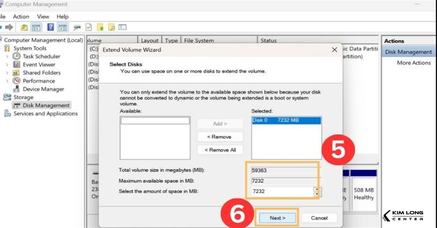
Task: Click the checkmark document toolbar icon
Action: 88,27
